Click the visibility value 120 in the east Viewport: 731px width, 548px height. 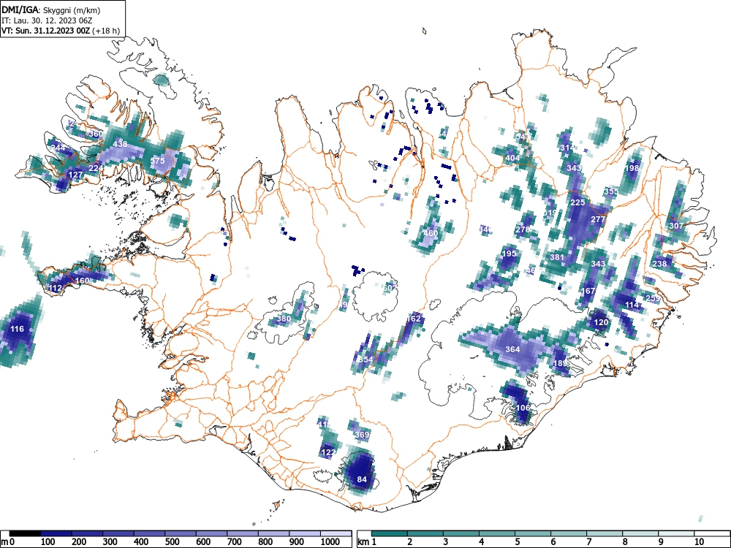point(601,322)
